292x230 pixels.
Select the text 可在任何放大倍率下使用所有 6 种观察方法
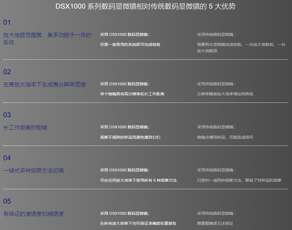[x=138, y=180]
